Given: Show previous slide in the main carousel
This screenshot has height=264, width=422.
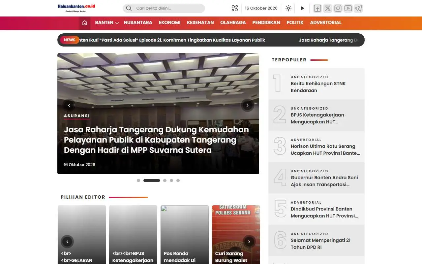Looking at the screenshot, I should pos(69,105).
